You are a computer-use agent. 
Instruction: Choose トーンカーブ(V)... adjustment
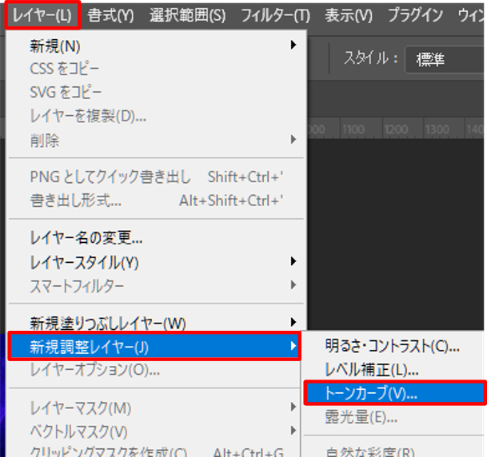(x=395, y=393)
